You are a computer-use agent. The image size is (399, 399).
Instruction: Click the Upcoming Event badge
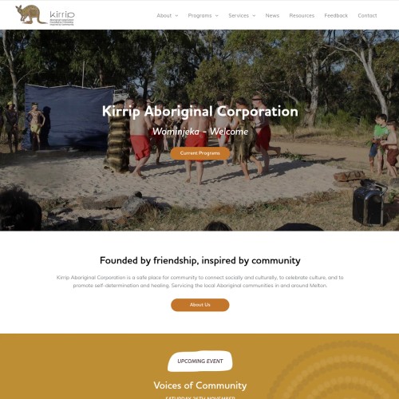pyautogui.click(x=199, y=361)
